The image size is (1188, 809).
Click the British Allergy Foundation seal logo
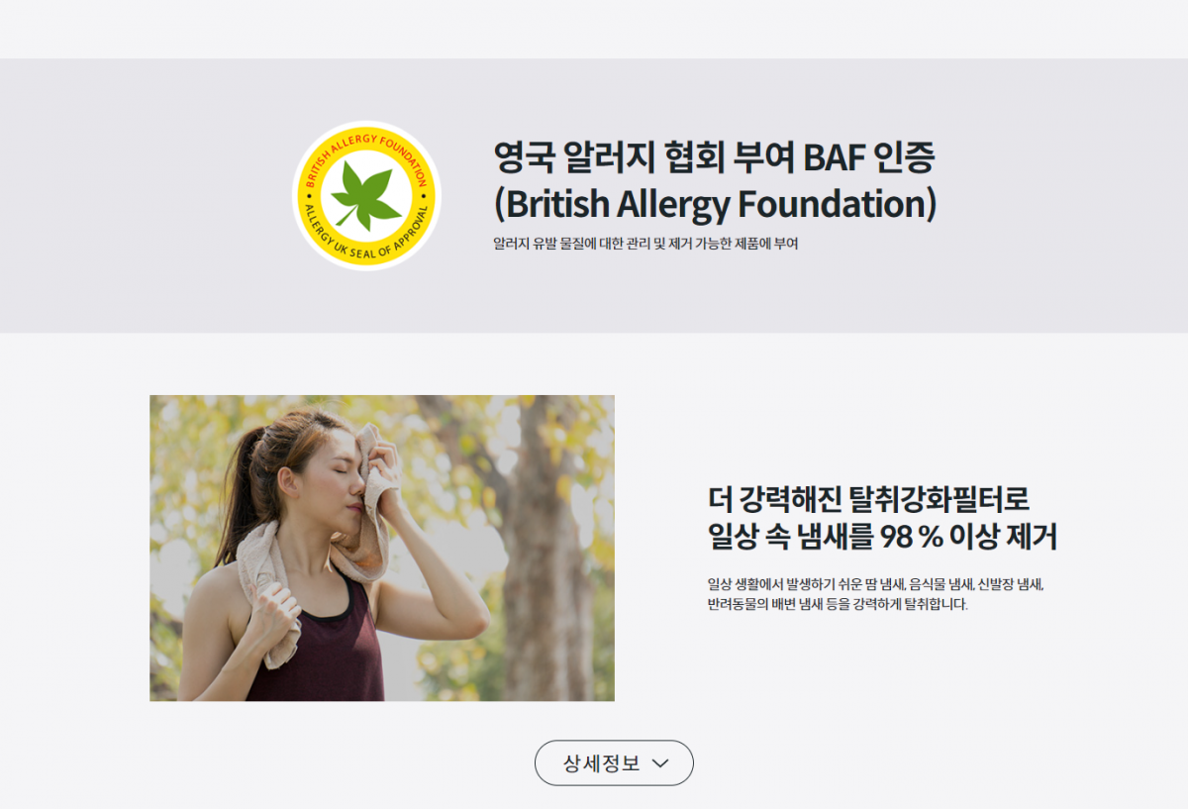pyautogui.click(x=366, y=196)
